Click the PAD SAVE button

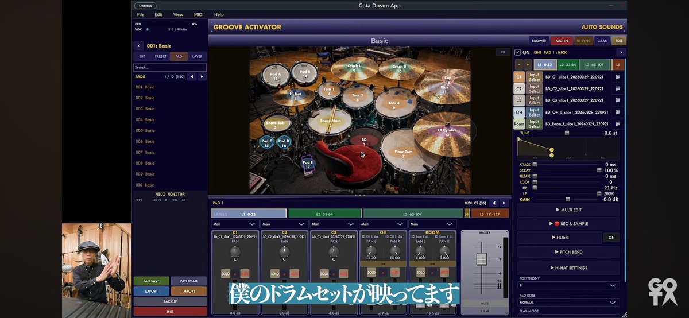pos(152,281)
